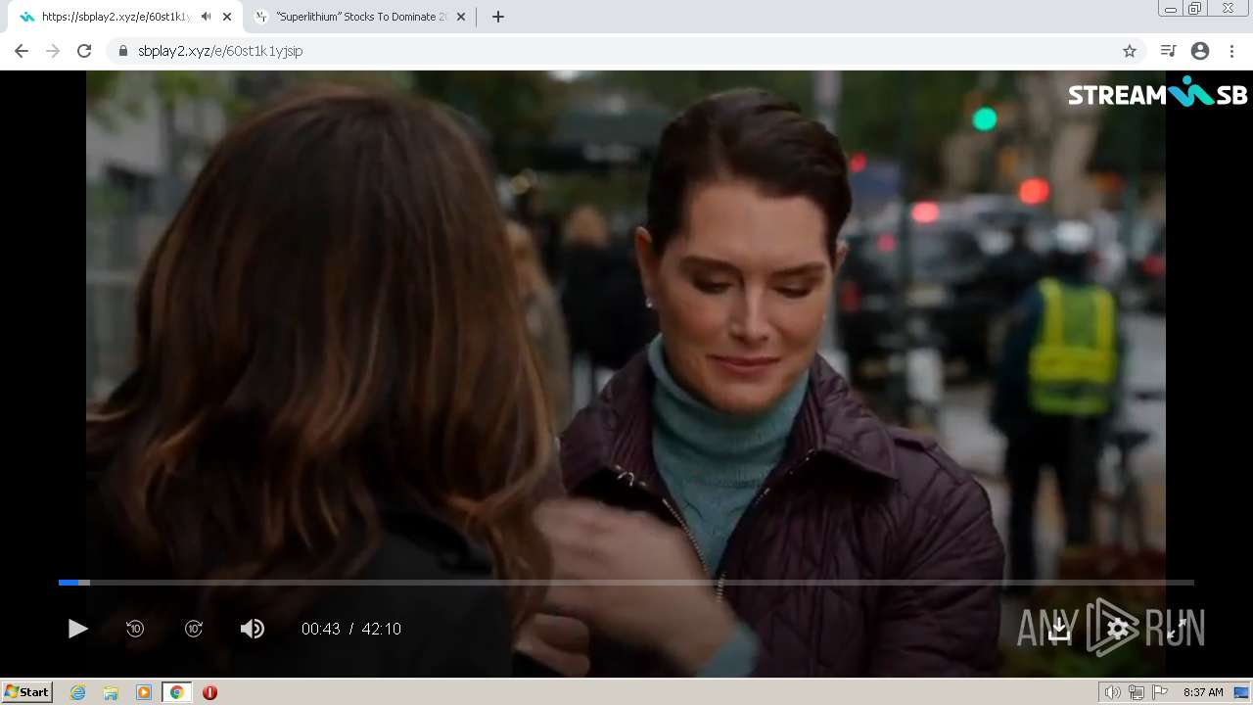Click the video download icon
1253x705 pixels.
(1059, 630)
